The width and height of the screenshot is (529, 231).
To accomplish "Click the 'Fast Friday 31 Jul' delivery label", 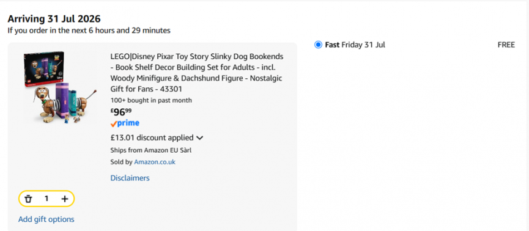I will (x=355, y=45).
